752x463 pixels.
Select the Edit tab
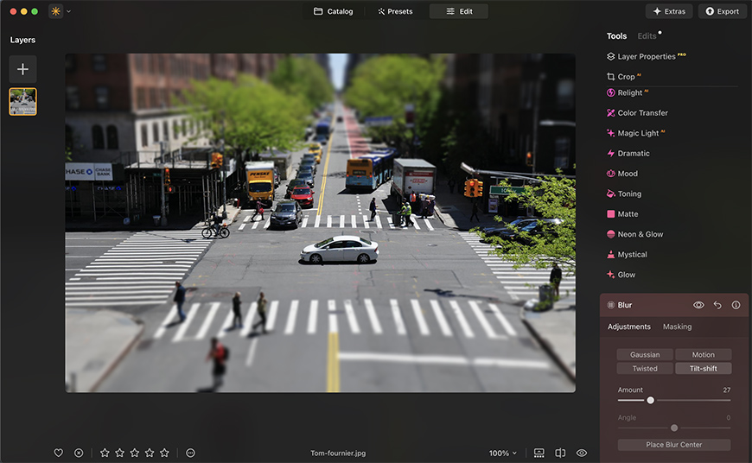[459, 11]
